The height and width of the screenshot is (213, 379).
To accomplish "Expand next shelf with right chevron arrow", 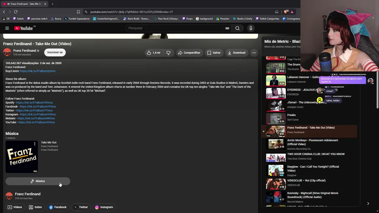I will (x=368, y=204).
